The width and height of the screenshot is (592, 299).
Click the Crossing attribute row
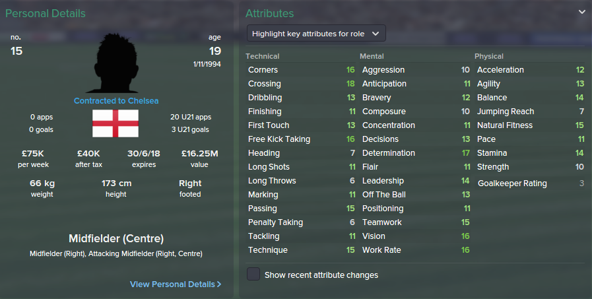tap(302, 84)
